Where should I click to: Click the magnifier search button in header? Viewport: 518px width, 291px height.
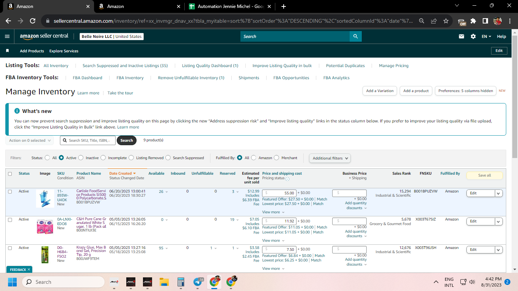[355, 36]
